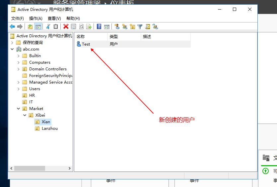This screenshot has width=277, height=187.
Task: Create a new group with toolbar icon
Action: (125, 27)
